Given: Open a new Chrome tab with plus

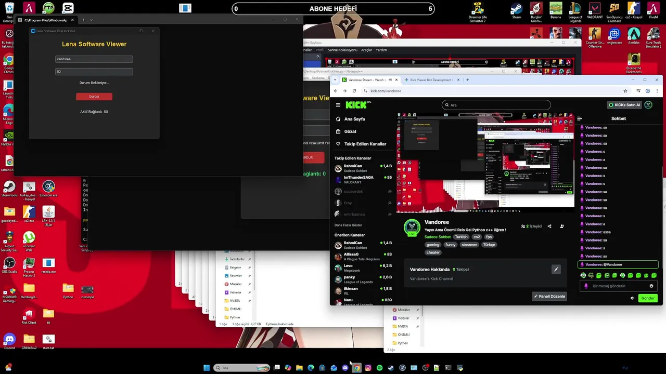Looking at the screenshot, I should coord(467,80).
